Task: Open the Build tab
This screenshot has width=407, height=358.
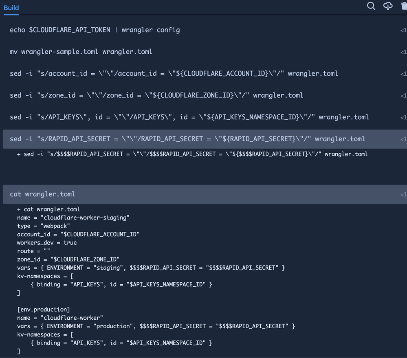Action: (11, 8)
